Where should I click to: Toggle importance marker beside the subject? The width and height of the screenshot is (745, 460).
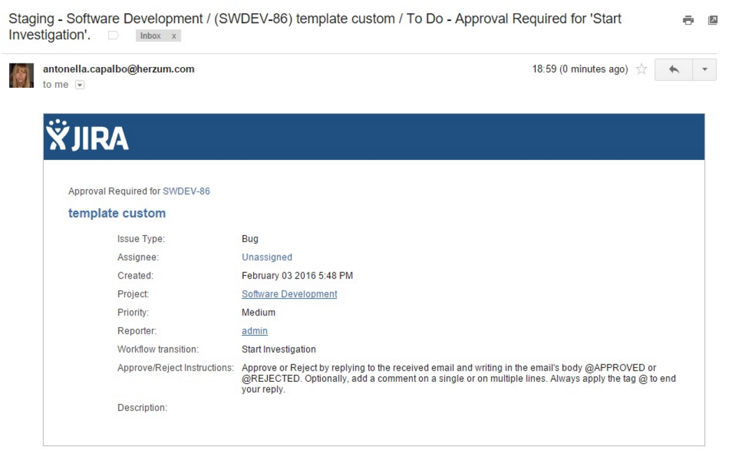(x=113, y=36)
